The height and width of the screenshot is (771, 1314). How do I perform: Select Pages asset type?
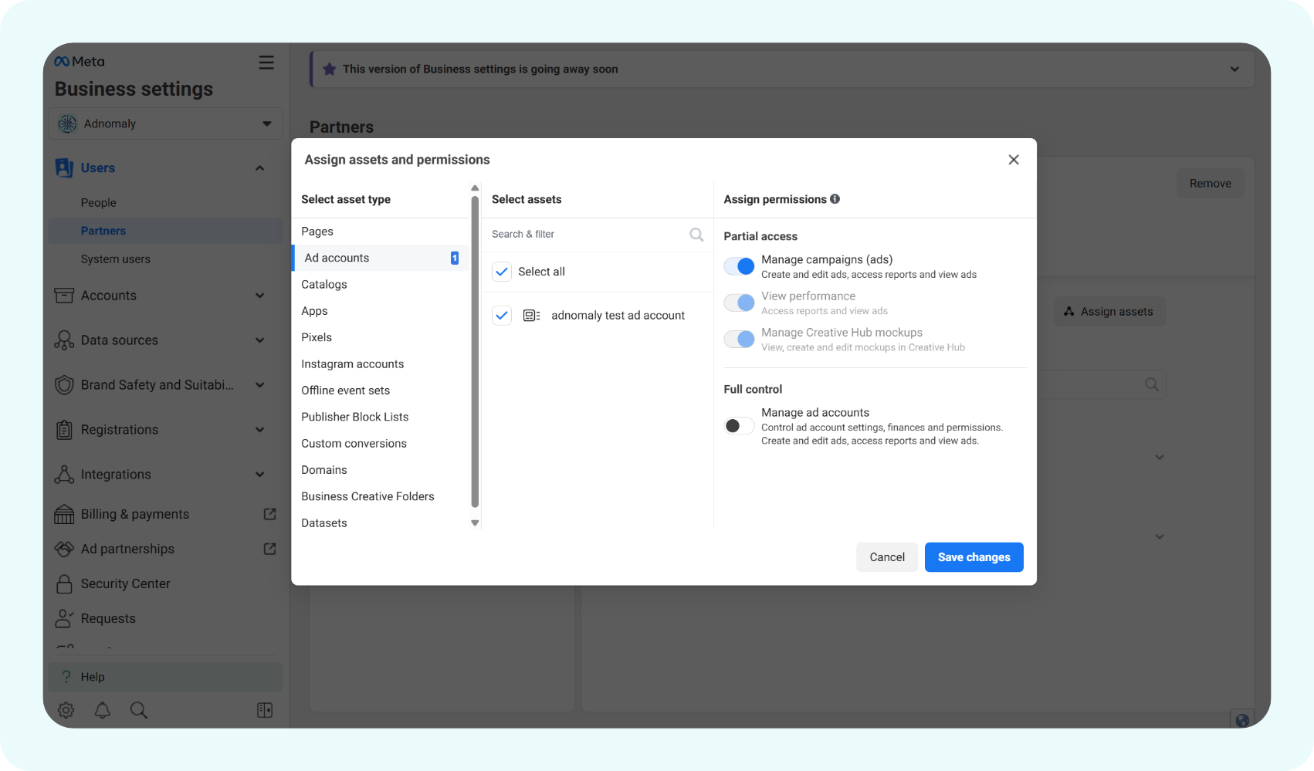[381, 232]
